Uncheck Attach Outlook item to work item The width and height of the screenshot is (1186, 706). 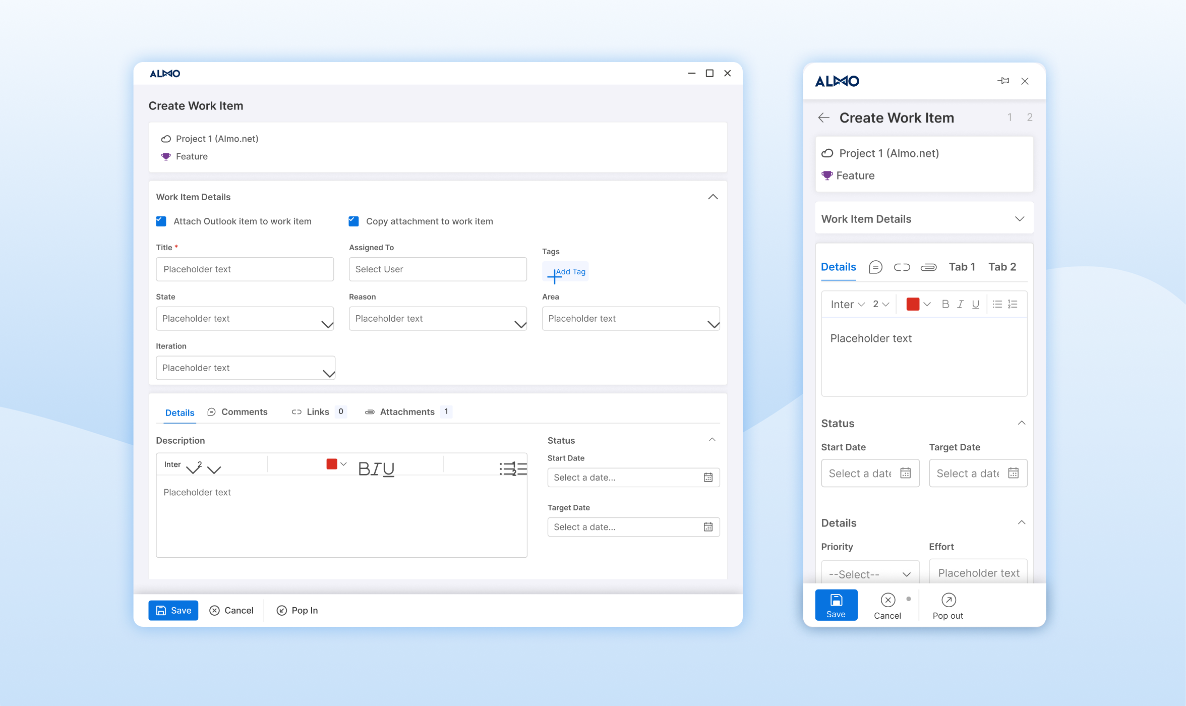161,221
